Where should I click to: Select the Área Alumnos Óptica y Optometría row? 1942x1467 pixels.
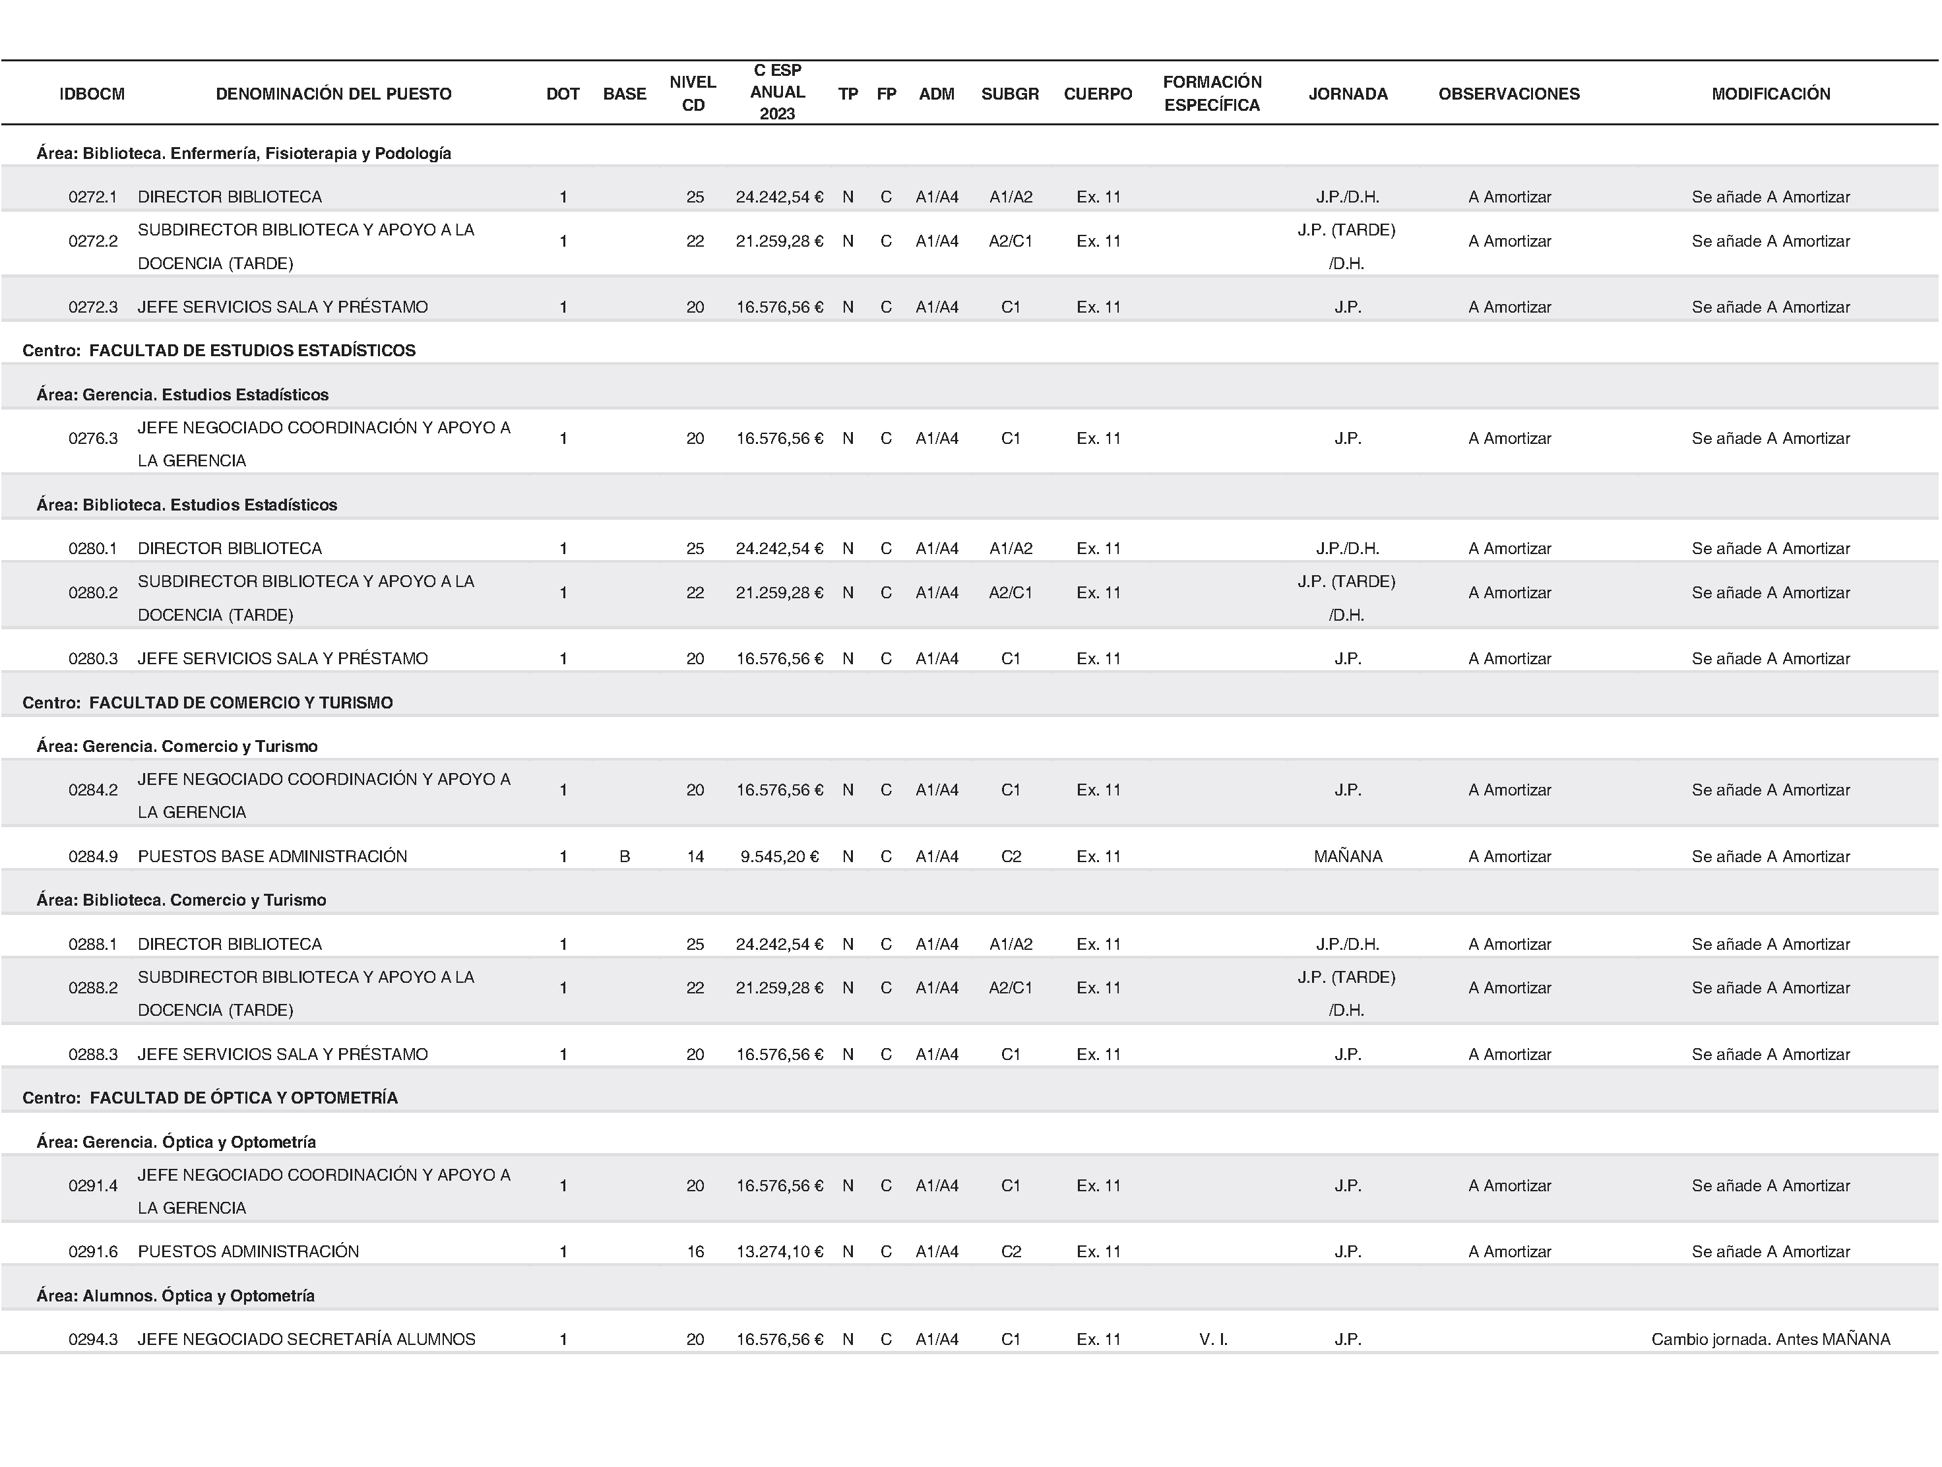pyautogui.click(x=175, y=1295)
